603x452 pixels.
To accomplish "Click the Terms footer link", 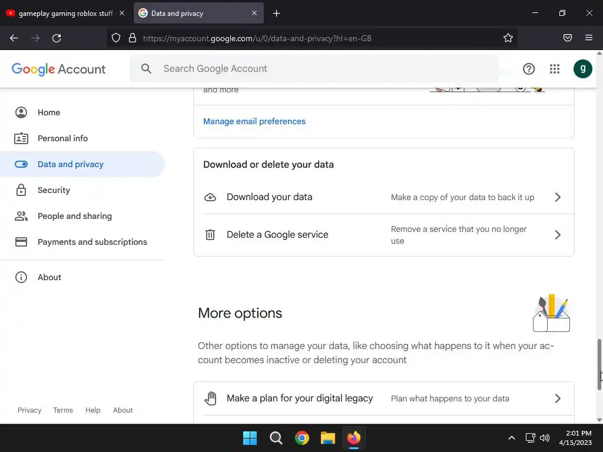I will click(x=63, y=410).
